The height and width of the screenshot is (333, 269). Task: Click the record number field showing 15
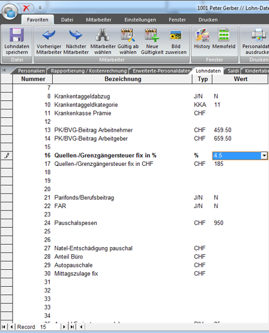[x=49, y=326]
